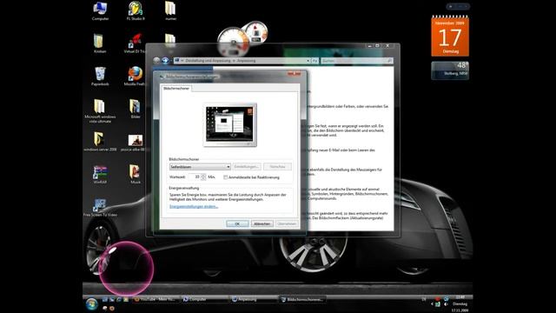Open the Musik folder on desktop

[x=136, y=174]
